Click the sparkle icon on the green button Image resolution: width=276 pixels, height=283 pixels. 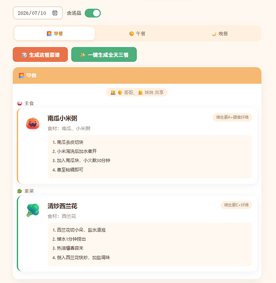83,55
